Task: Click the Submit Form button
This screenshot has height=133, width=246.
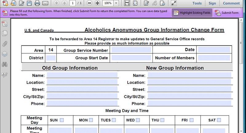Action: pyautogui.click(x=227, y=13)
